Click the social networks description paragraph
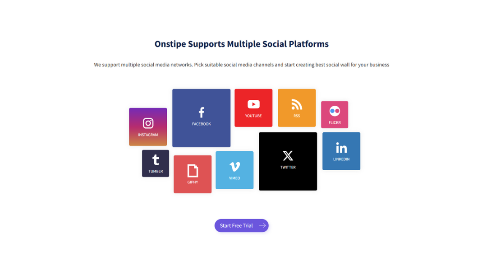 pos(241,65)
